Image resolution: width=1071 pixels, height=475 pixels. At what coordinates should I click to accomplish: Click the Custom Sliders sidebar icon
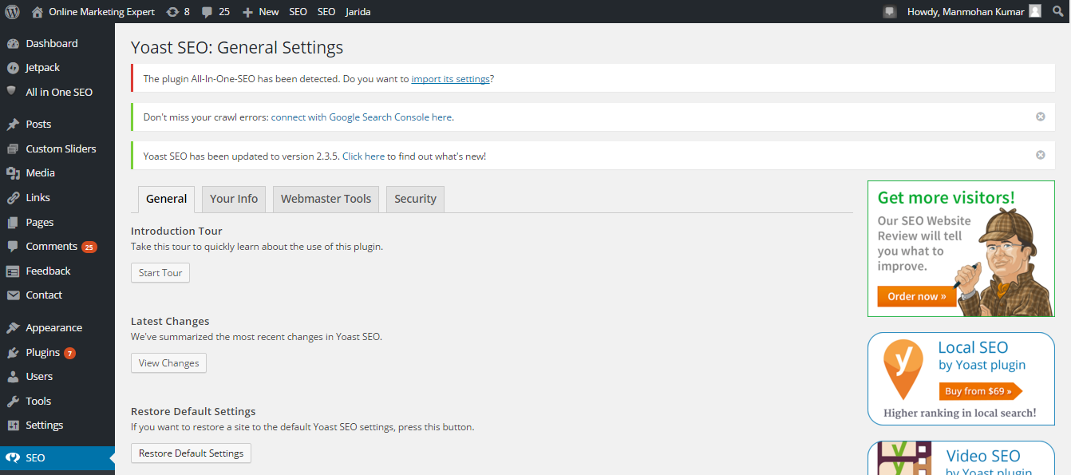coord(13,148)
